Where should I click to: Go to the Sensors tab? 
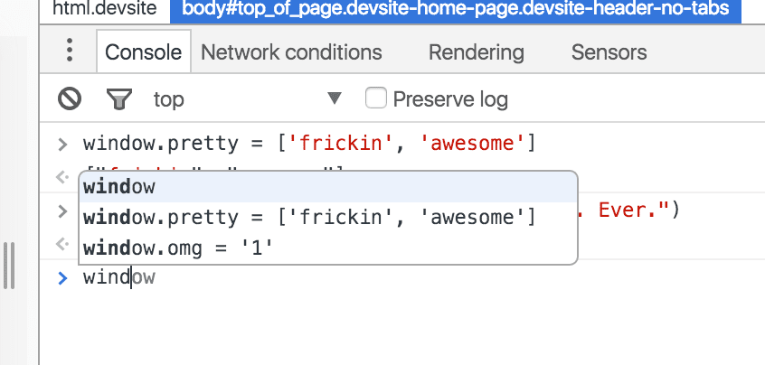609,52
